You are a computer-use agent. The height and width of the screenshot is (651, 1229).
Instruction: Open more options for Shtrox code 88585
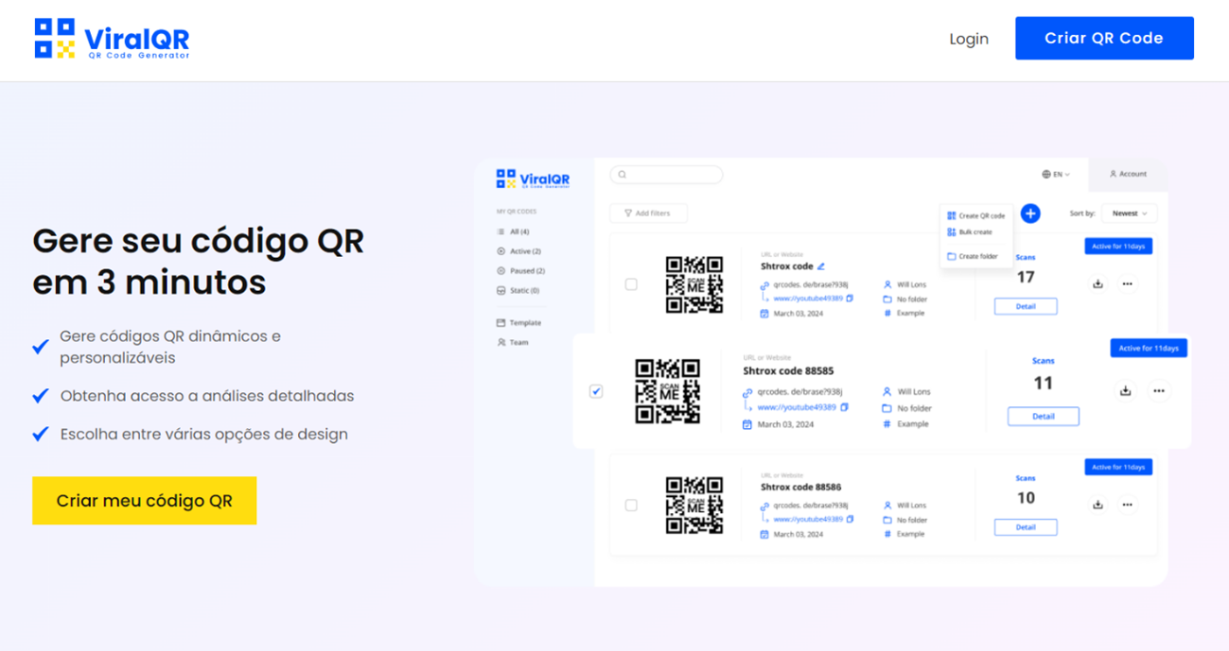pyautogui.click(x=1159, y=391)
